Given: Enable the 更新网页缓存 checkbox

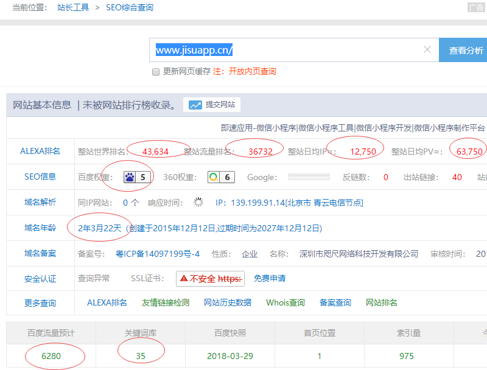Looking at the screenshot, I should click(x=156, y=72).
